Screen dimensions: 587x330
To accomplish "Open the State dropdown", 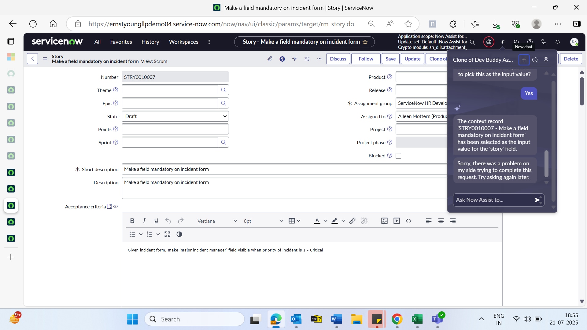I will click(175, 116).
